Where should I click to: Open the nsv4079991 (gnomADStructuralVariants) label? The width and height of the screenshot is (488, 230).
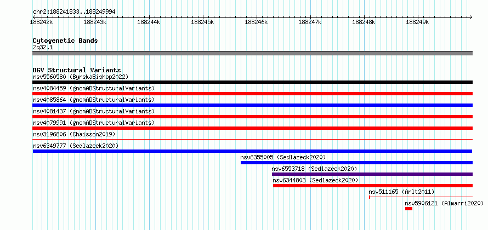pos(94,123)
